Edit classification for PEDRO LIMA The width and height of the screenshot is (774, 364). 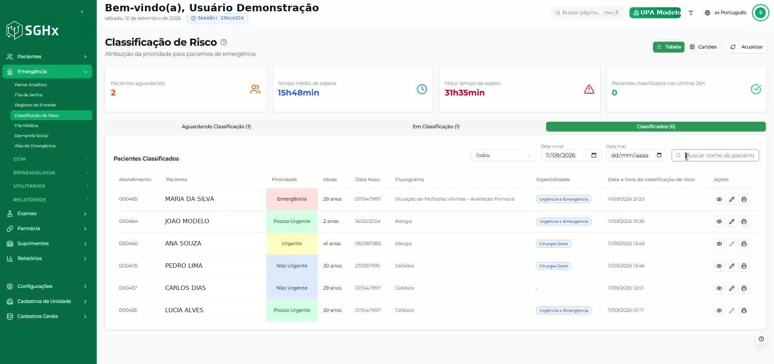[731, 266]
